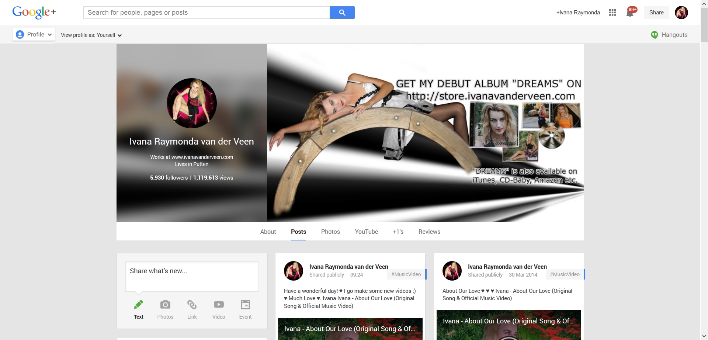Image resolution: width=708 pixels, height=340 pixels.
Task: Click the +Ivana Raymonda link
Action: [578, 13]
